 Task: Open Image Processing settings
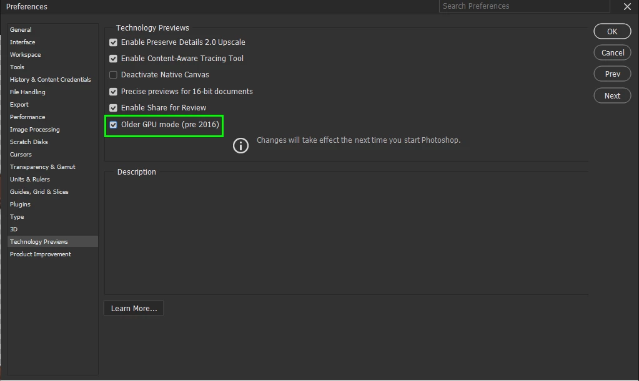52,129
